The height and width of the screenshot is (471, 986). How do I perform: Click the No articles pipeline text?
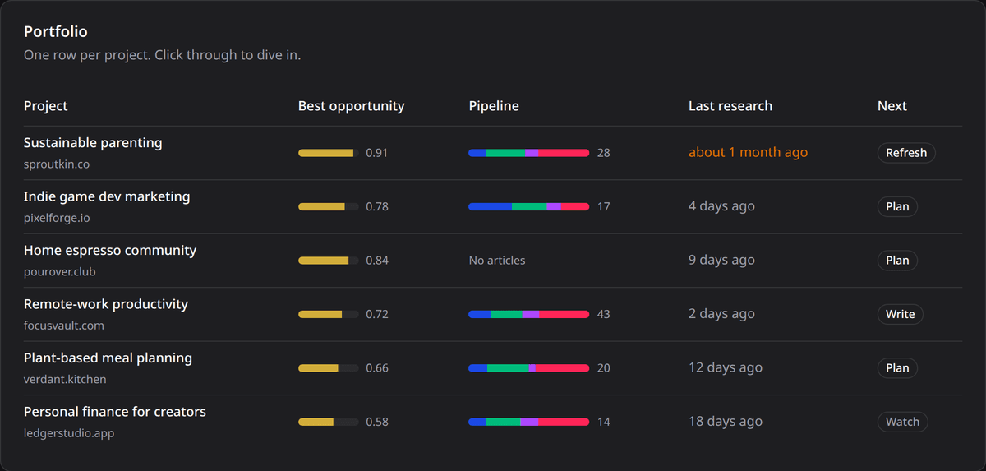497,261
